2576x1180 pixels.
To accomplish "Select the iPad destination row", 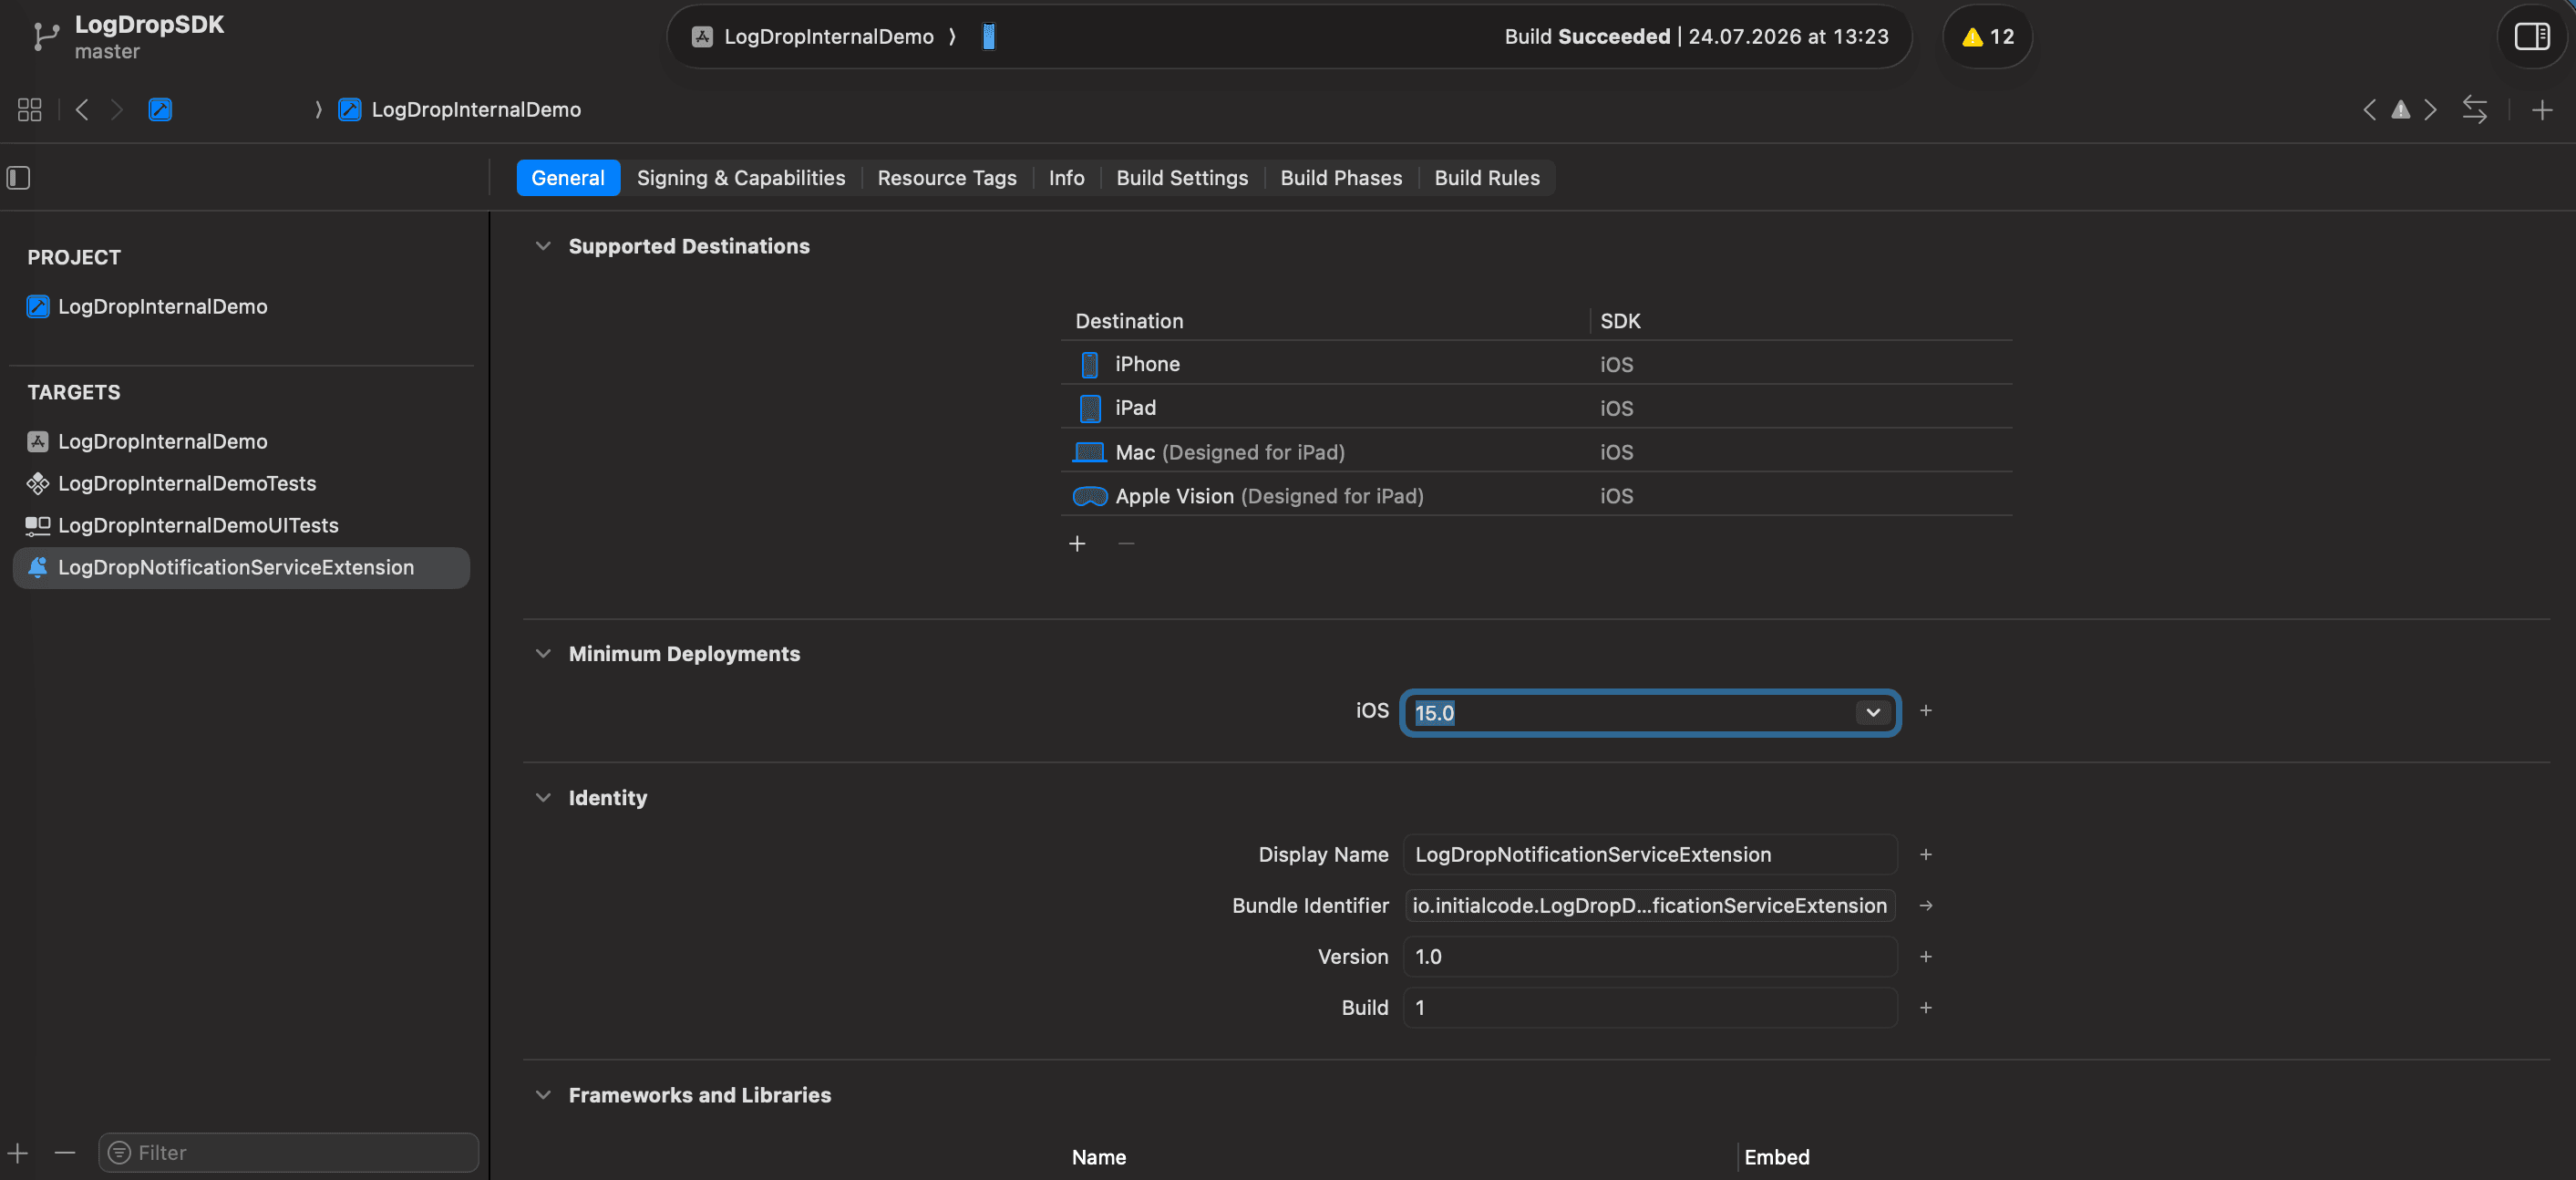I will [x=1536, y=408].
